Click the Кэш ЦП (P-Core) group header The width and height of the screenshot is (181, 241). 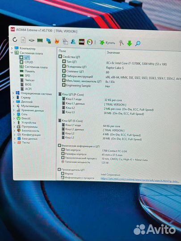coord(71,94)
